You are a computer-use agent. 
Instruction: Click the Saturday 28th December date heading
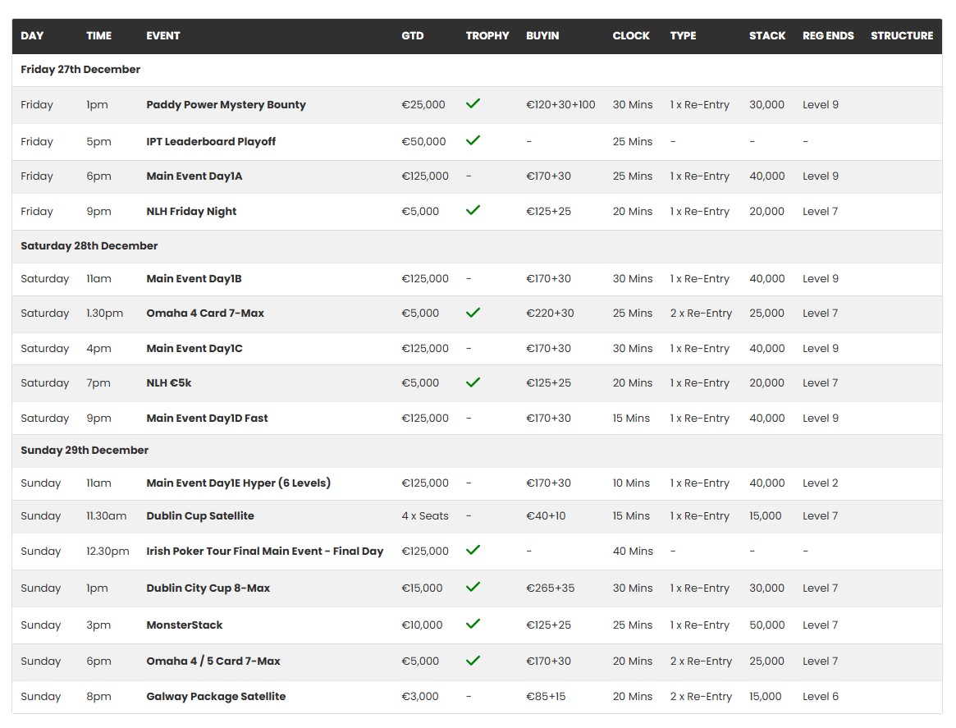(89, 246)
